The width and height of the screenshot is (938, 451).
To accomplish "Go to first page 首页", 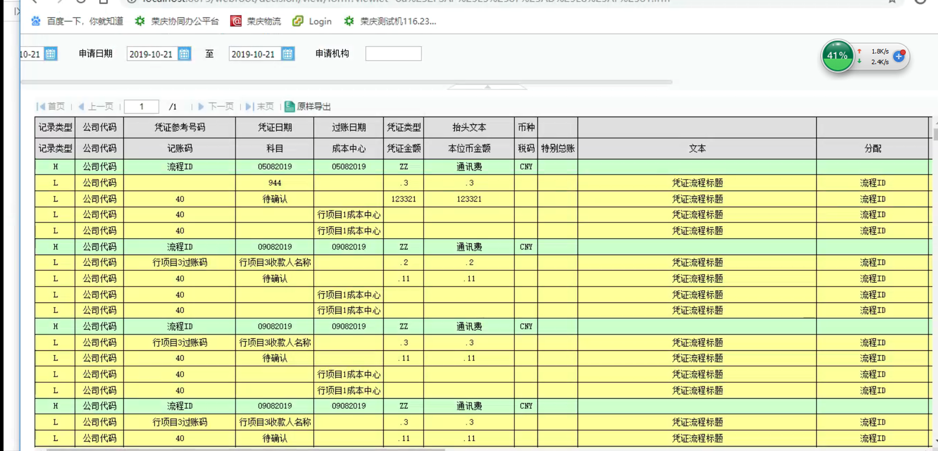I will coord(51,106).
